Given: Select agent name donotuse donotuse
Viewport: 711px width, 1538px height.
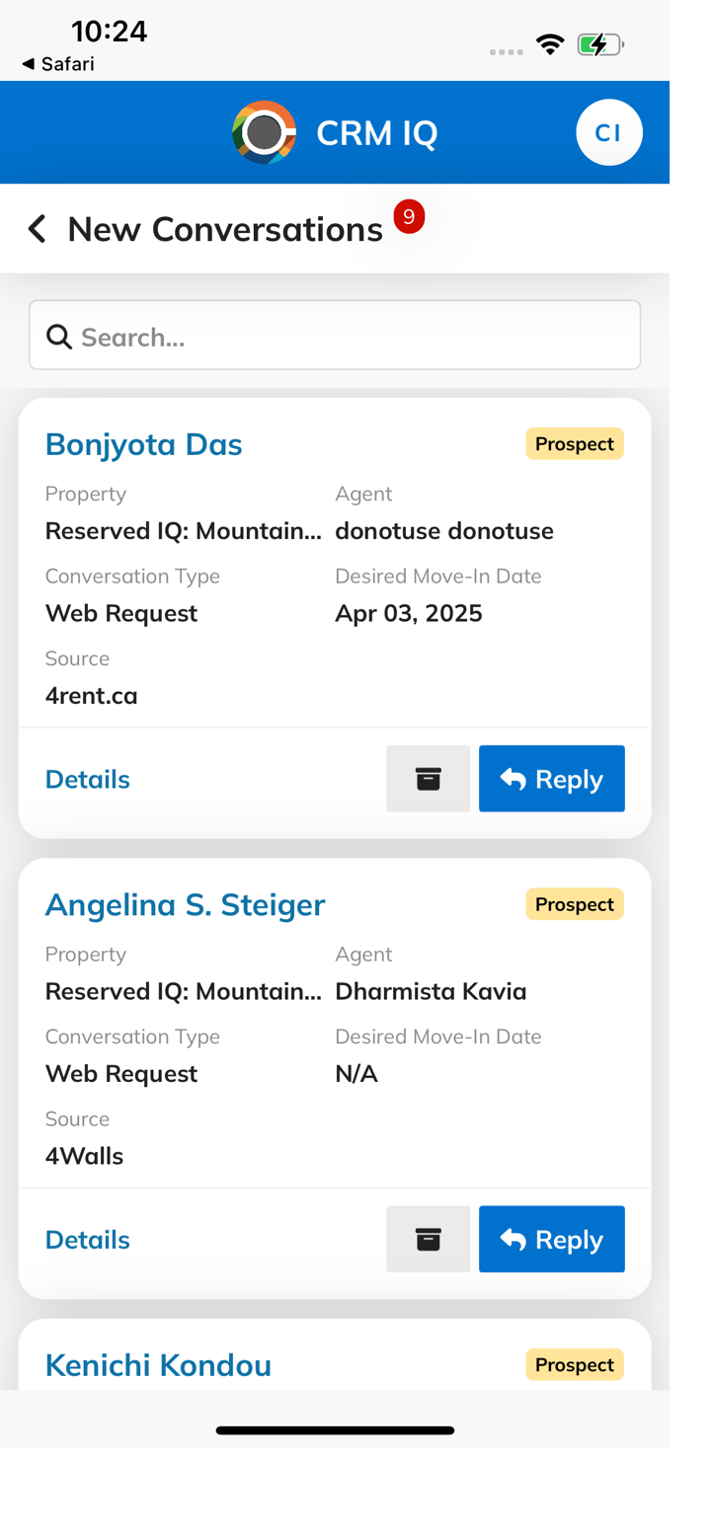Looking at the screenshot, I should point(444,531).
